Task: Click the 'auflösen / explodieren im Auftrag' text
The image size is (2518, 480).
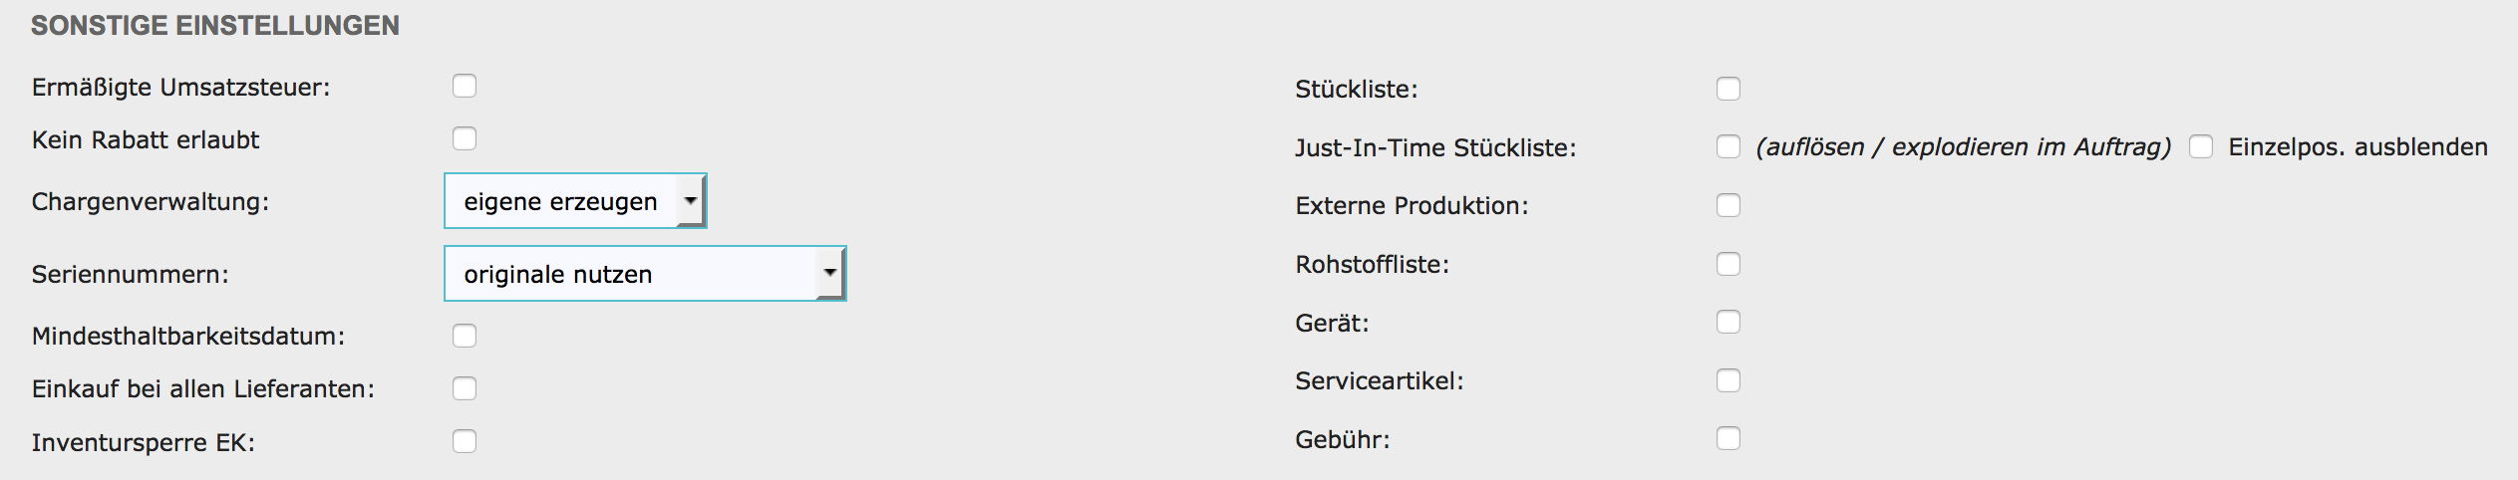Action: (x=1963, y=147)
